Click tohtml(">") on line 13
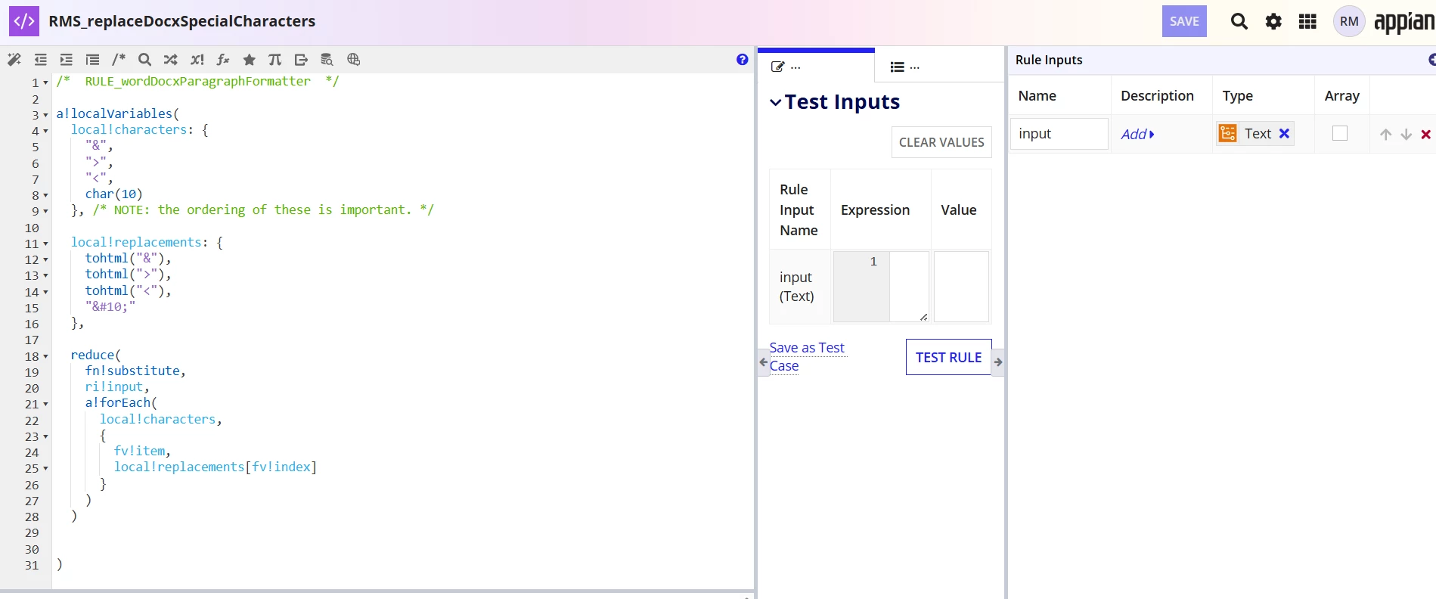Image resolution: width=1436 pixels, height=599 pixels. [x=125, y=274]
